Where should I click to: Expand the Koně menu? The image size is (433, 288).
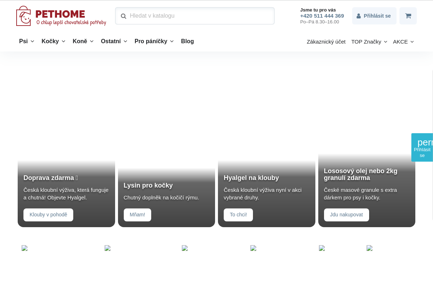(83, 41)
